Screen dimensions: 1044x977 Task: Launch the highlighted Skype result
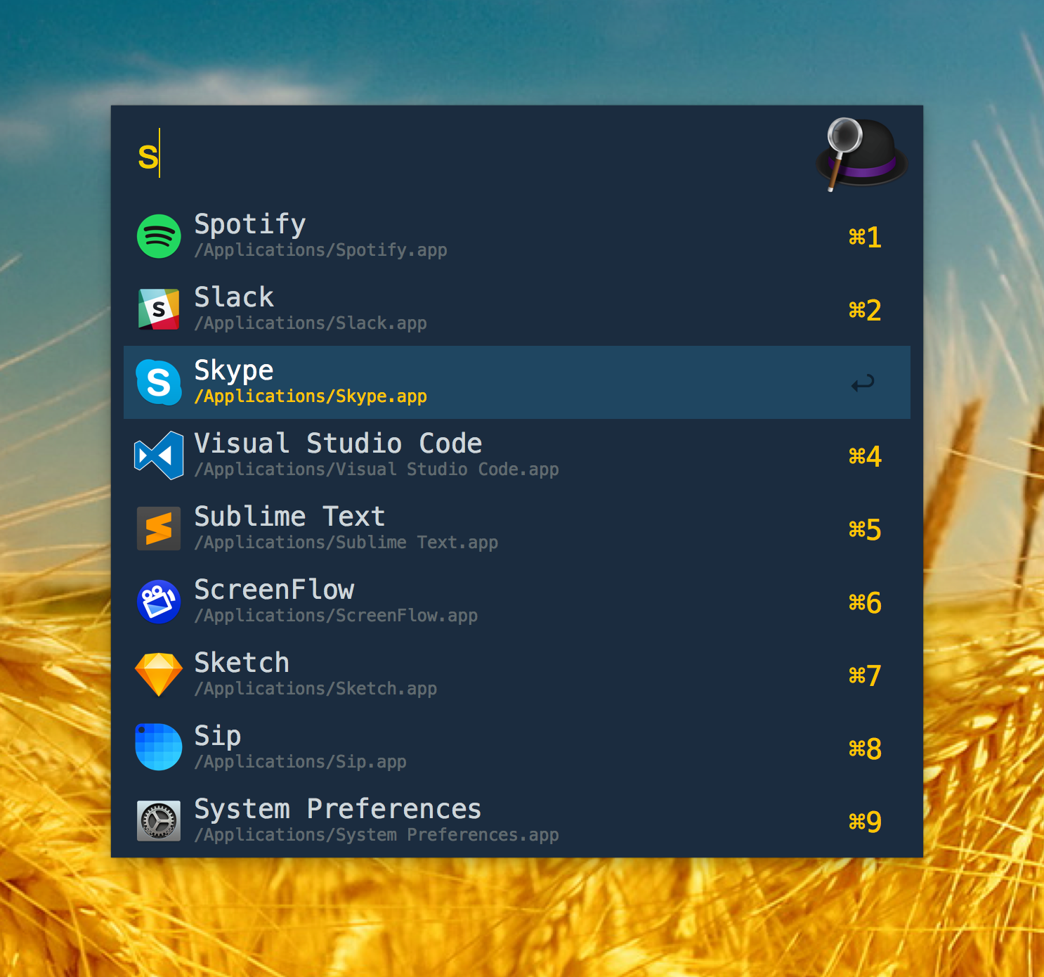click(517, 382)
